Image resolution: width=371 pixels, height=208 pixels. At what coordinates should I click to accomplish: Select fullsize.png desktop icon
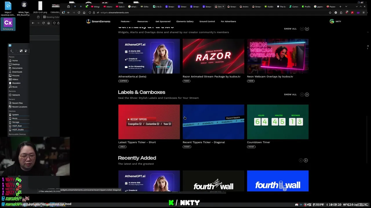[x=8, y=24]
